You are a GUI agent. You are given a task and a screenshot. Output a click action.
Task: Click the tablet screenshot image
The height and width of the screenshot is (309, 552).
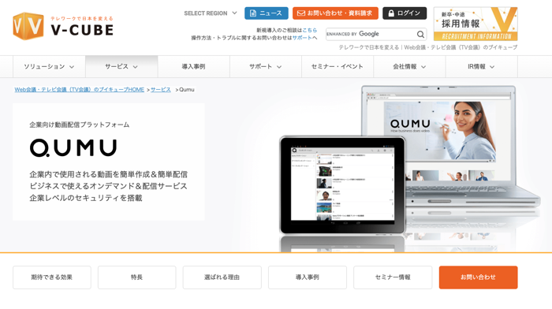pos(342,185)
